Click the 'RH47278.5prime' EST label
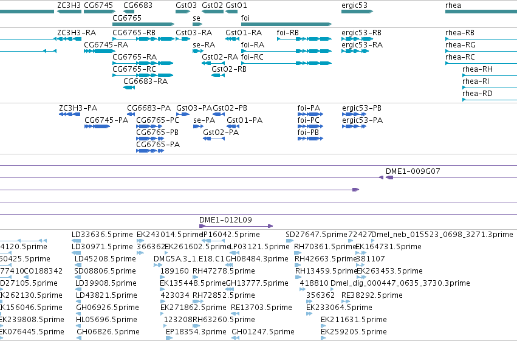The height and width of the screenshot is (341, 517). pos(224,272)
